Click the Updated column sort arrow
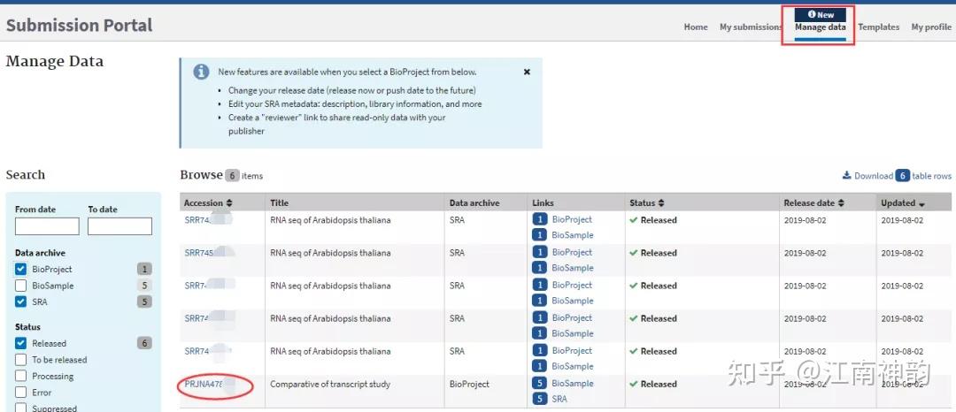 pos(921,204)
